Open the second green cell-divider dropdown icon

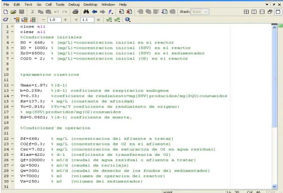(117, 20)
